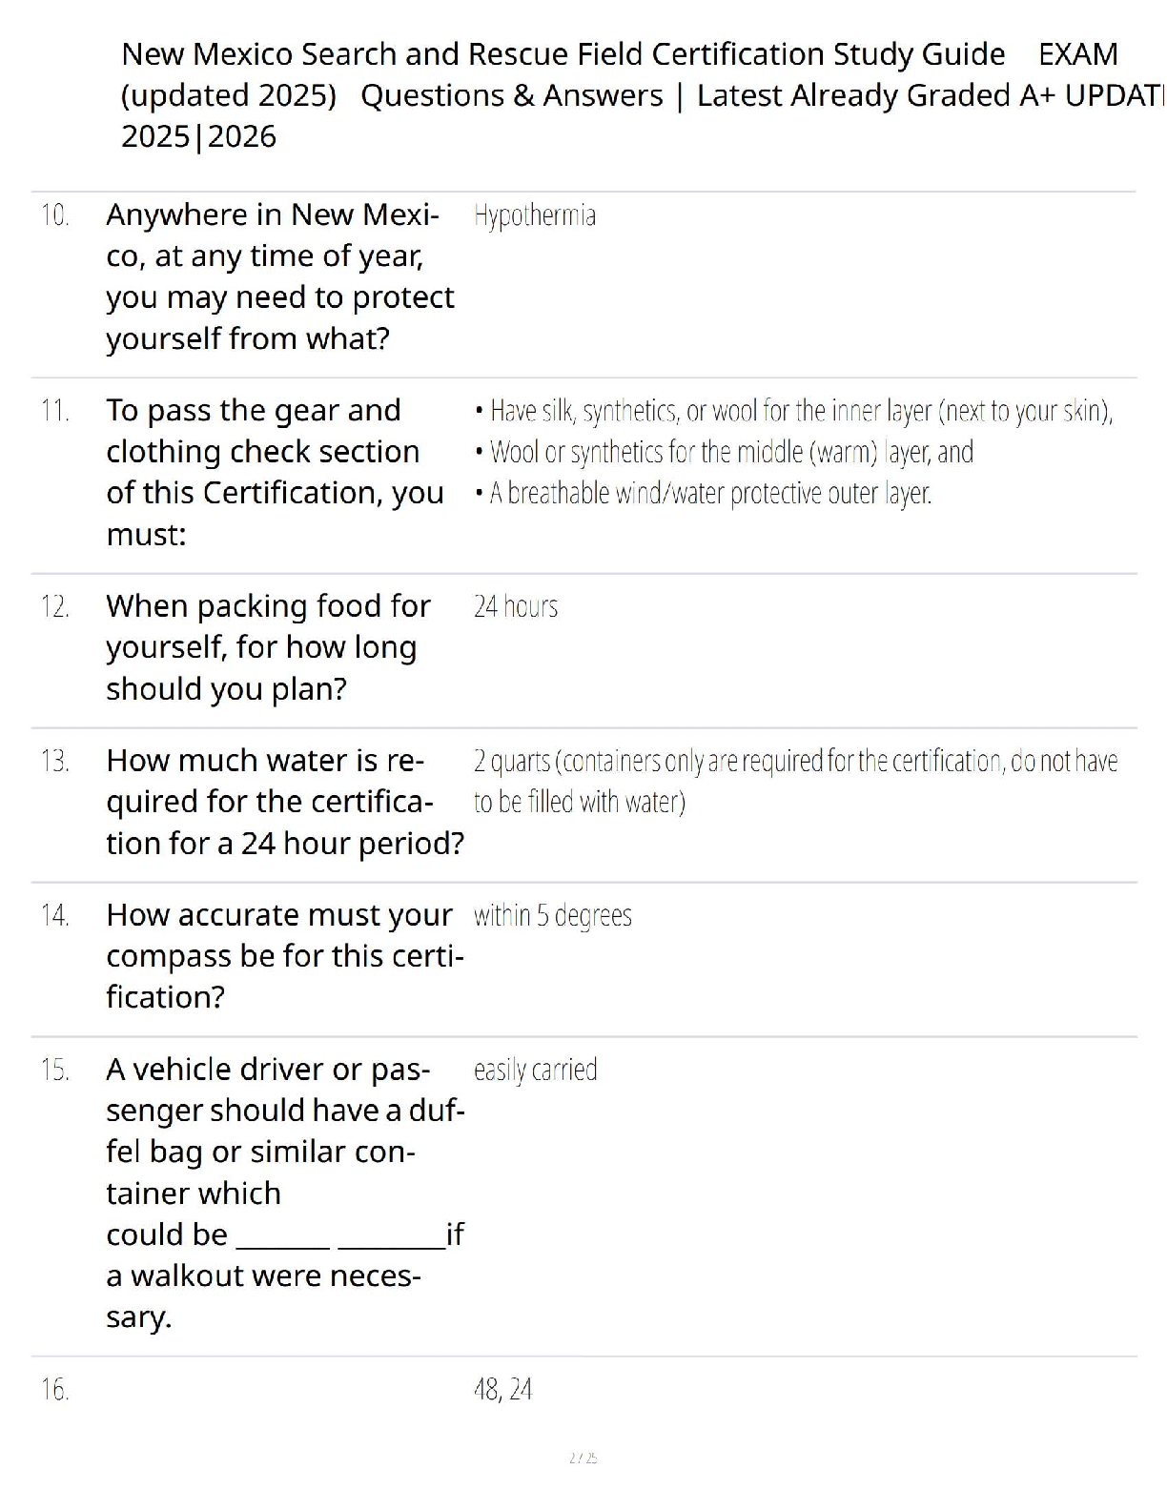The height and width of the screenshot is (1510, 1167).
Task: Click the answer "easily carried"
Action: coord(535,1070)
